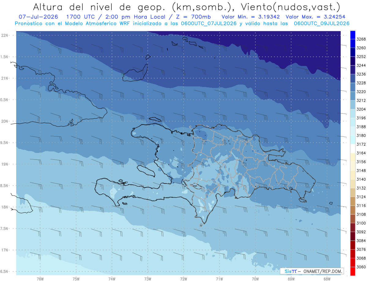Click the '3204' color scale value
This screenshot has width=367, height=283.
click(x=361, y=109)
